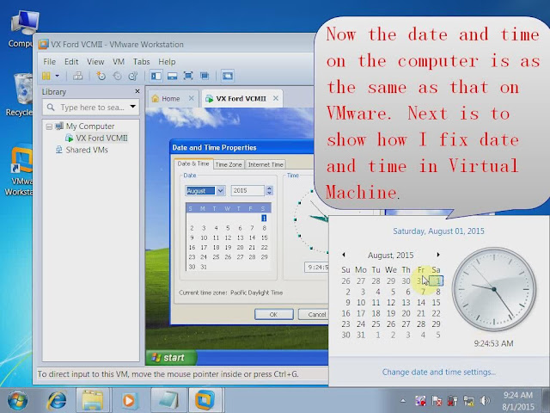
Task: Switch to Unity mode toolbar icon
Action: click(205, 76)
